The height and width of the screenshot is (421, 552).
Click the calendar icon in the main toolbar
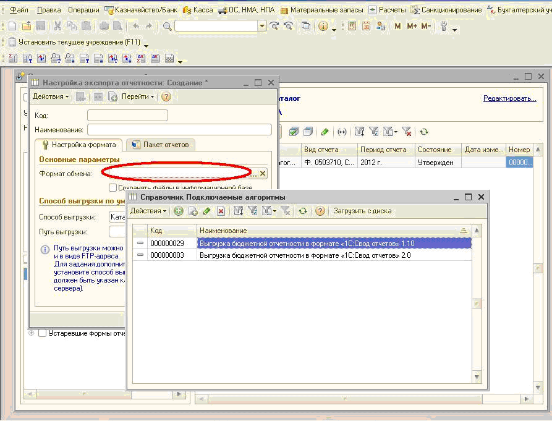point(366,26)
